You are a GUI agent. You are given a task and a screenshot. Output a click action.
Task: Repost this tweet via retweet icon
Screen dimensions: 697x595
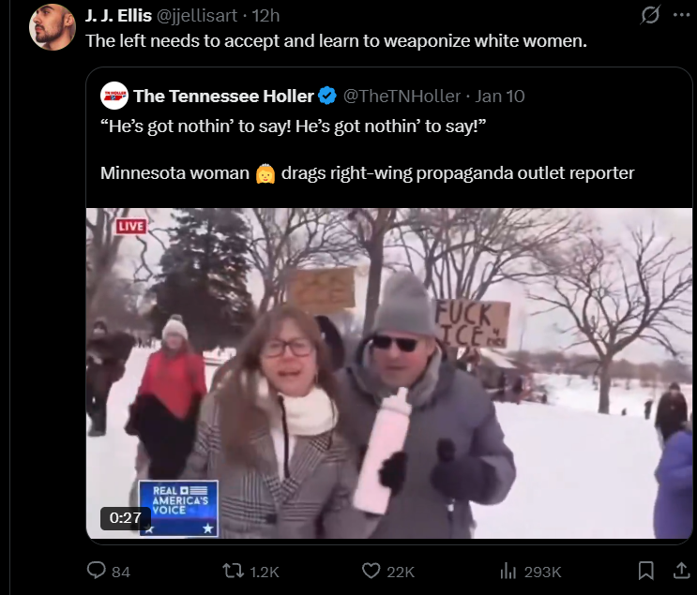point(233,571)
